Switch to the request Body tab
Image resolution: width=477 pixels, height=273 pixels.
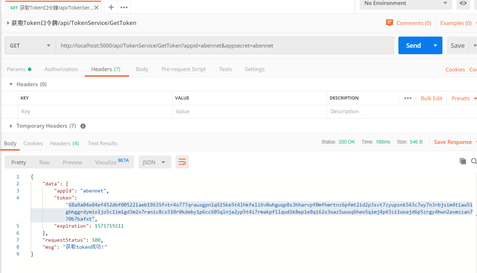(x=142, y=69)
